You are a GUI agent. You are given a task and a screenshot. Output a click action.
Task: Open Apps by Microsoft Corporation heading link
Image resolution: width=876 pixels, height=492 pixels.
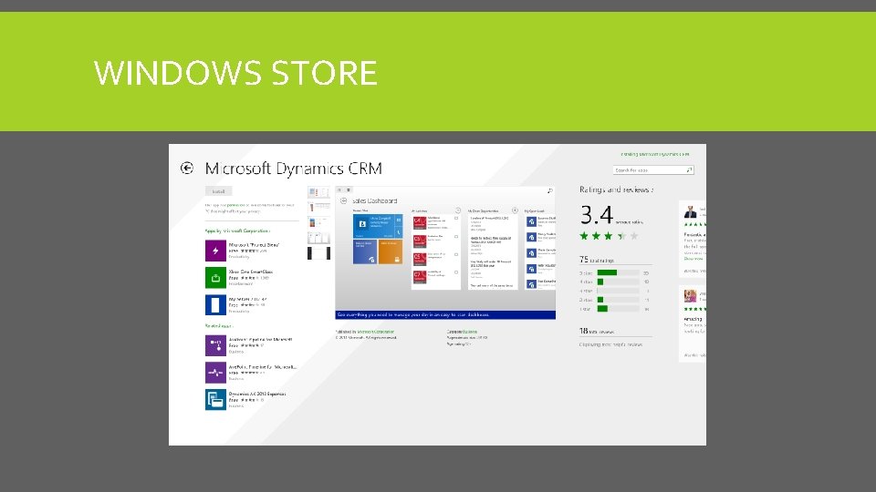pyautogui.click(x=237, y=231)
